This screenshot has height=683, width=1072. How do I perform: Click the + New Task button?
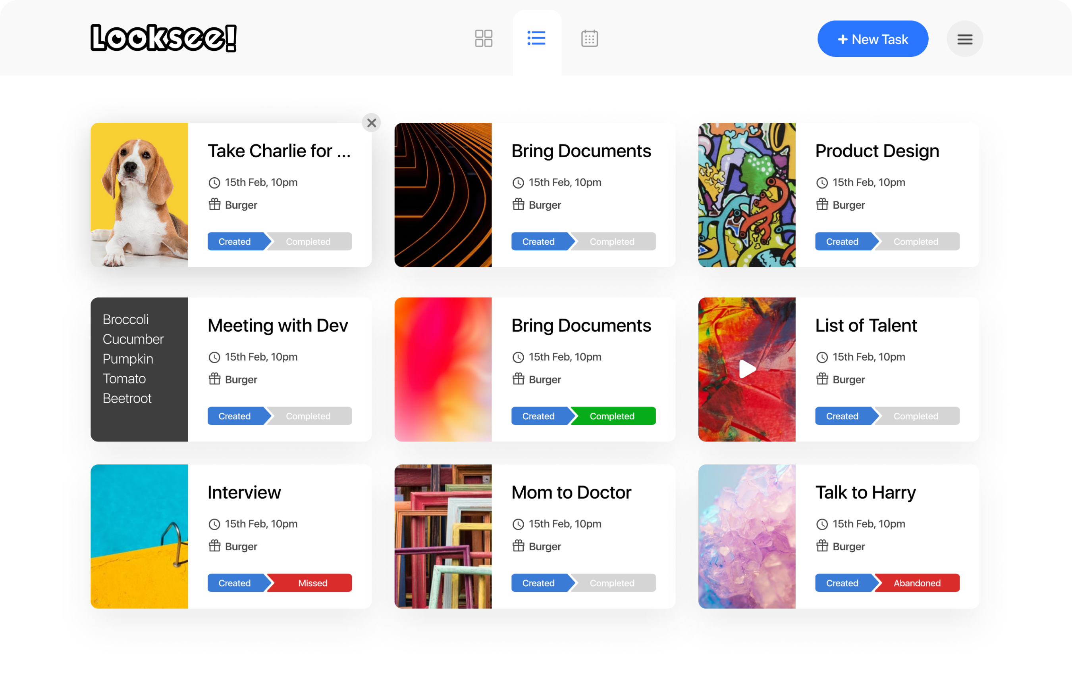(x=873, y=39)
